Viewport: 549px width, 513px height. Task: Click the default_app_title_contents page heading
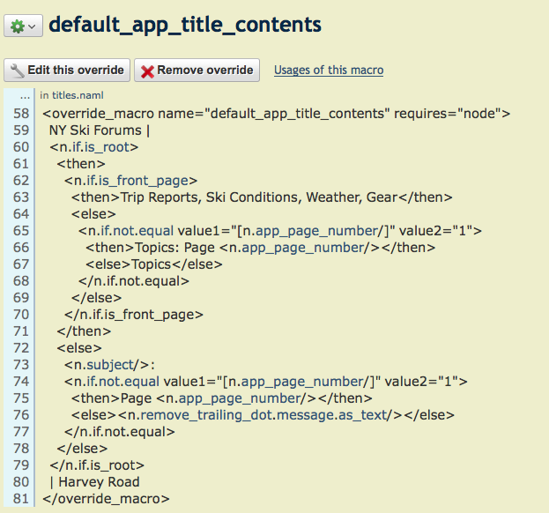pos(184,25)
